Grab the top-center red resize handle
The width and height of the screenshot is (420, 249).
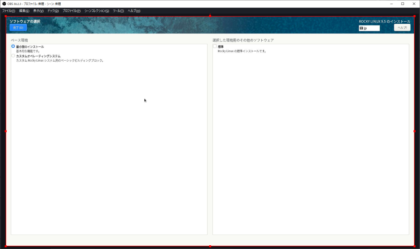coord(210,16)
